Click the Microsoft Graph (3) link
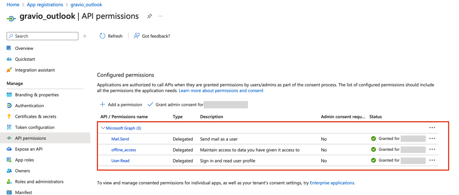The width and height of the screenshot is (459, 195). [x=124, y=128]
